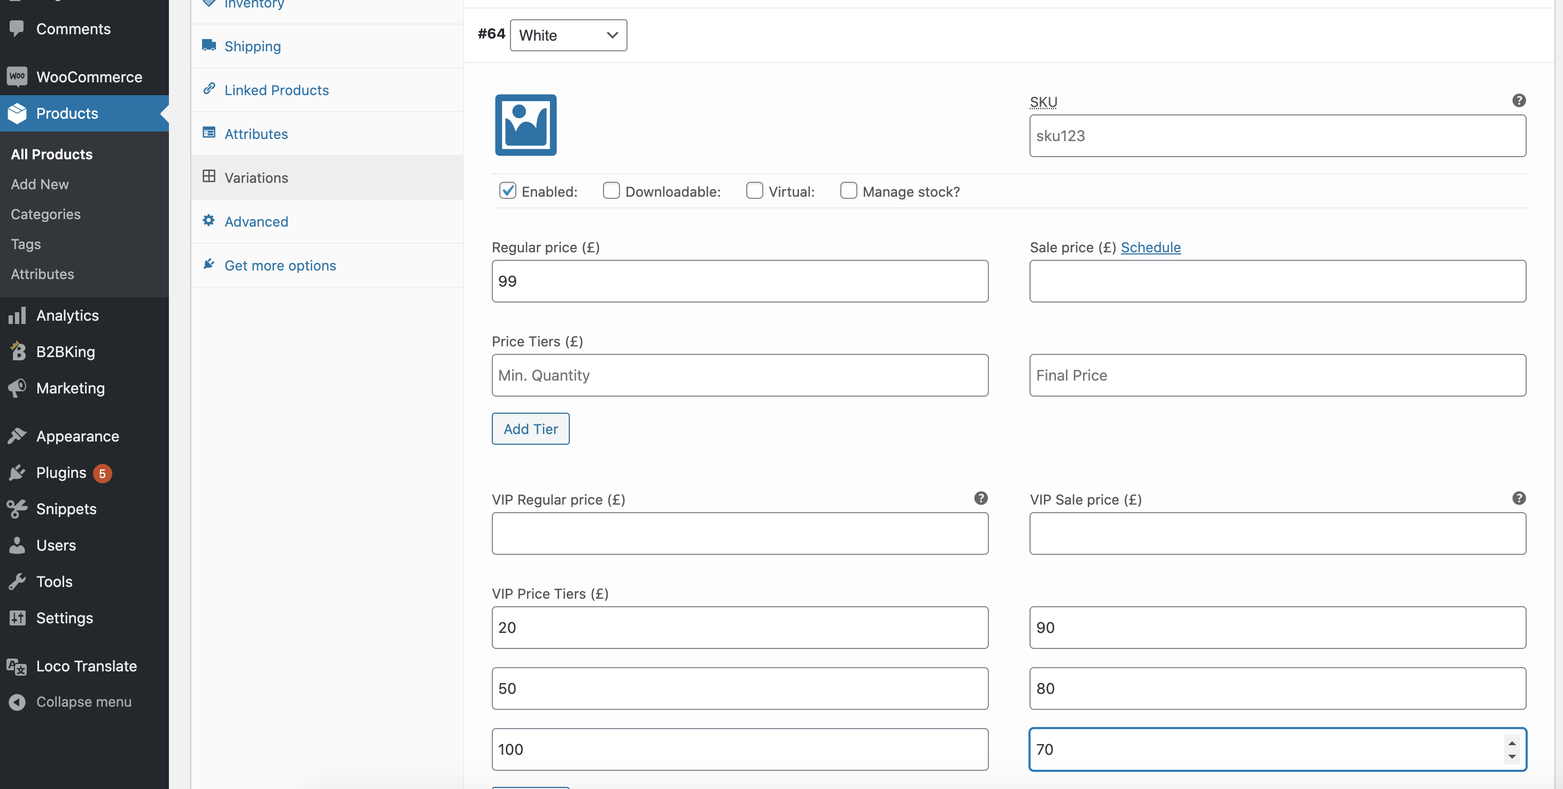Viewport: 1563px width, 789px height.
Task: Open the Shipping product data tab
Action: tap(327, 46)
